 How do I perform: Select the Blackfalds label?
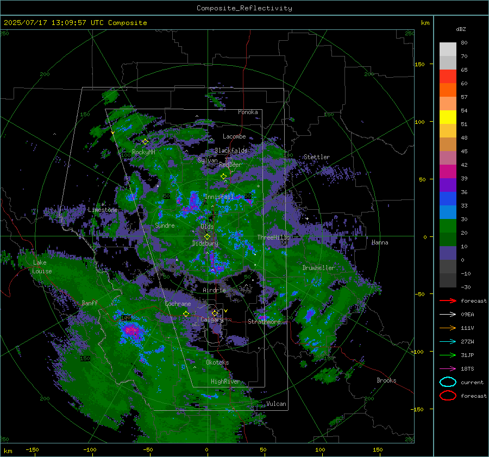[x=231, y=151]
